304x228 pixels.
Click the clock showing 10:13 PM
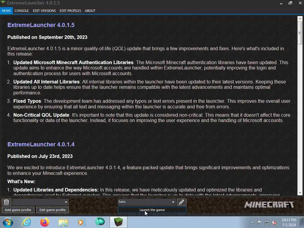[289, 220]
